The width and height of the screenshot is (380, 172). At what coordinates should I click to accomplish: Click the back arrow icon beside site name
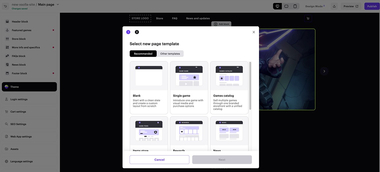(5, 6)
